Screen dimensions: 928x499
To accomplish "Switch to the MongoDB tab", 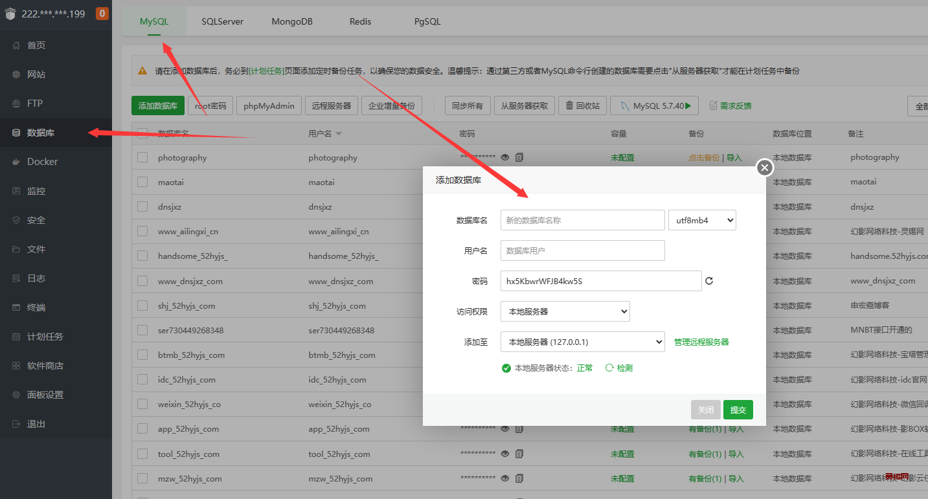I will pyautogui.click(x=291, y=21).
